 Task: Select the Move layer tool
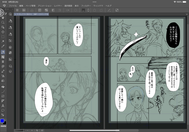pyautogui.click(x=3, y=32)
